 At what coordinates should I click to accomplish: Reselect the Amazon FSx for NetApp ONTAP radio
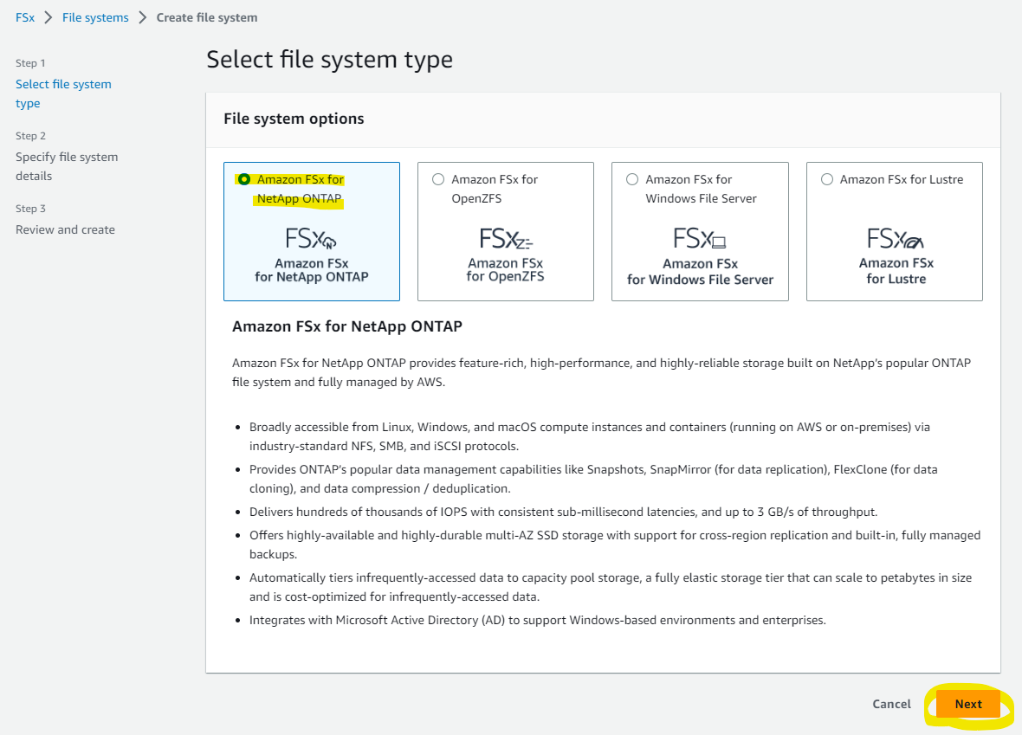[x=244, y=178]
